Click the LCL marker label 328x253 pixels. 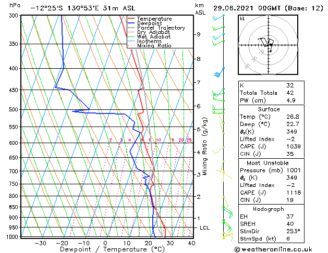[x=204, y=227]
